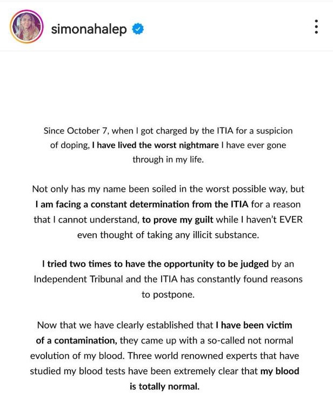Image resolution: width=333 pixels, height=418 pixels.
Task: Select bold text "I have lived the worst nightmare"
Action: coord(155,145)
